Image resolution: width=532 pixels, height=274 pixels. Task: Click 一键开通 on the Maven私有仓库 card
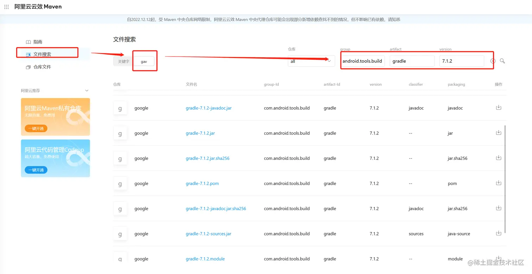(36, 129)
